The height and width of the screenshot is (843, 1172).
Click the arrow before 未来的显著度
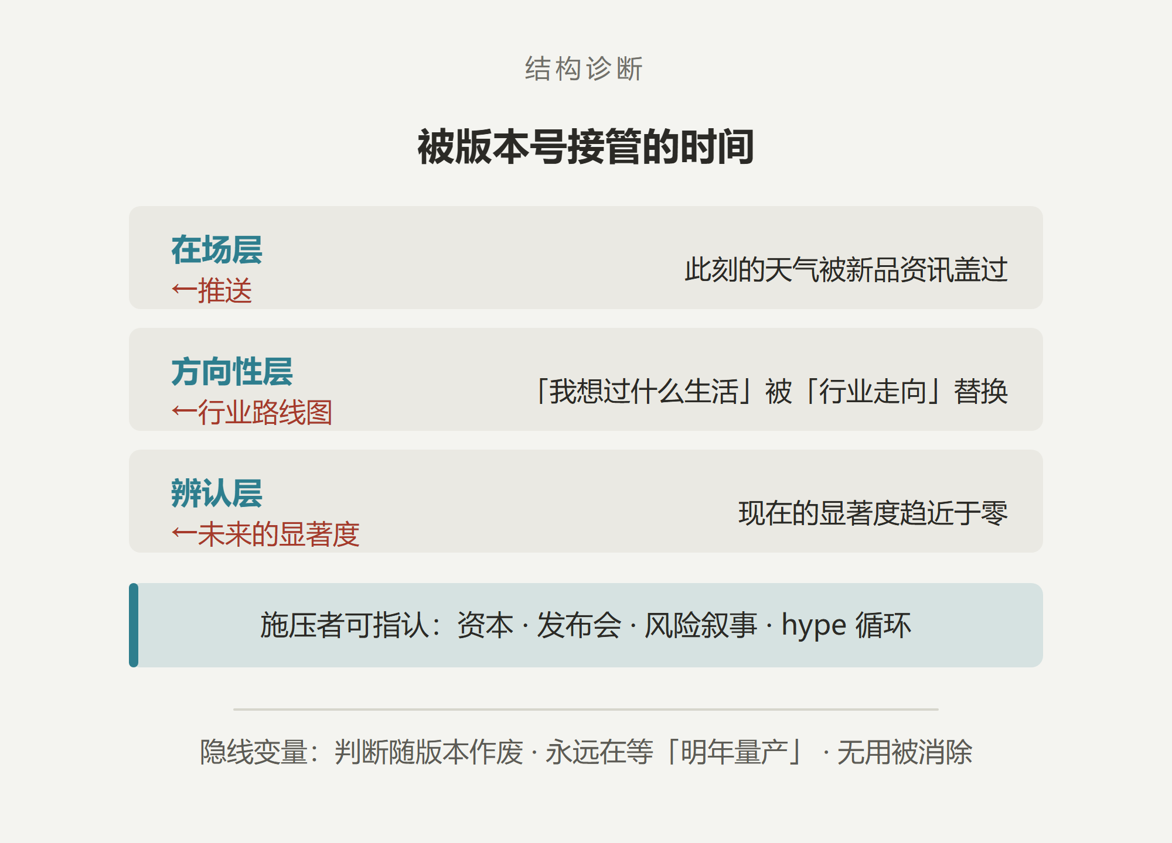(x=184, y=533)
